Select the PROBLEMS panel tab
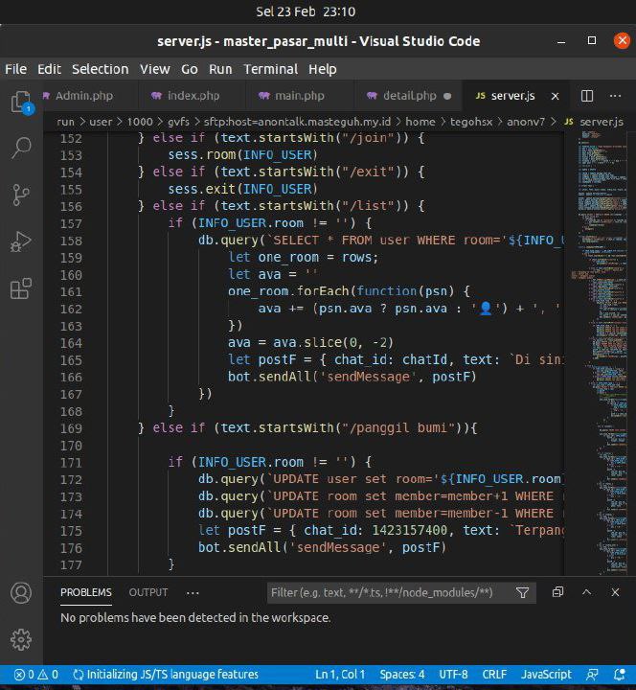The width and height of the screenshot is (636, 690). tap(86, 593)
